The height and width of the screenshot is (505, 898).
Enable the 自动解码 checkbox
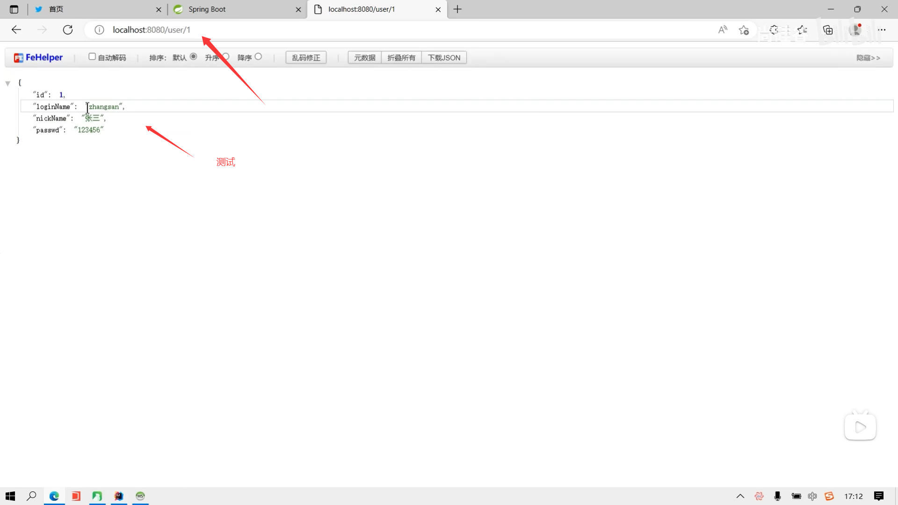pos(92,57)
